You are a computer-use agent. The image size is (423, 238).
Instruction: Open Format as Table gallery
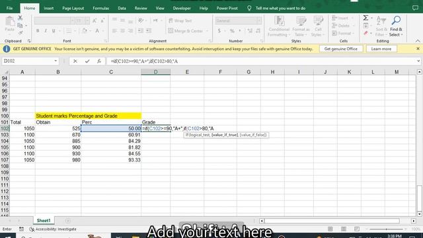point(301,26)
